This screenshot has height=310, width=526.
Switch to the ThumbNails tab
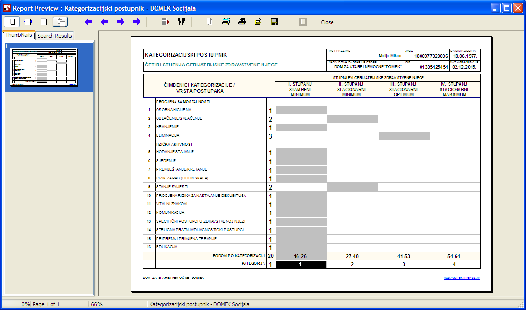18,35
